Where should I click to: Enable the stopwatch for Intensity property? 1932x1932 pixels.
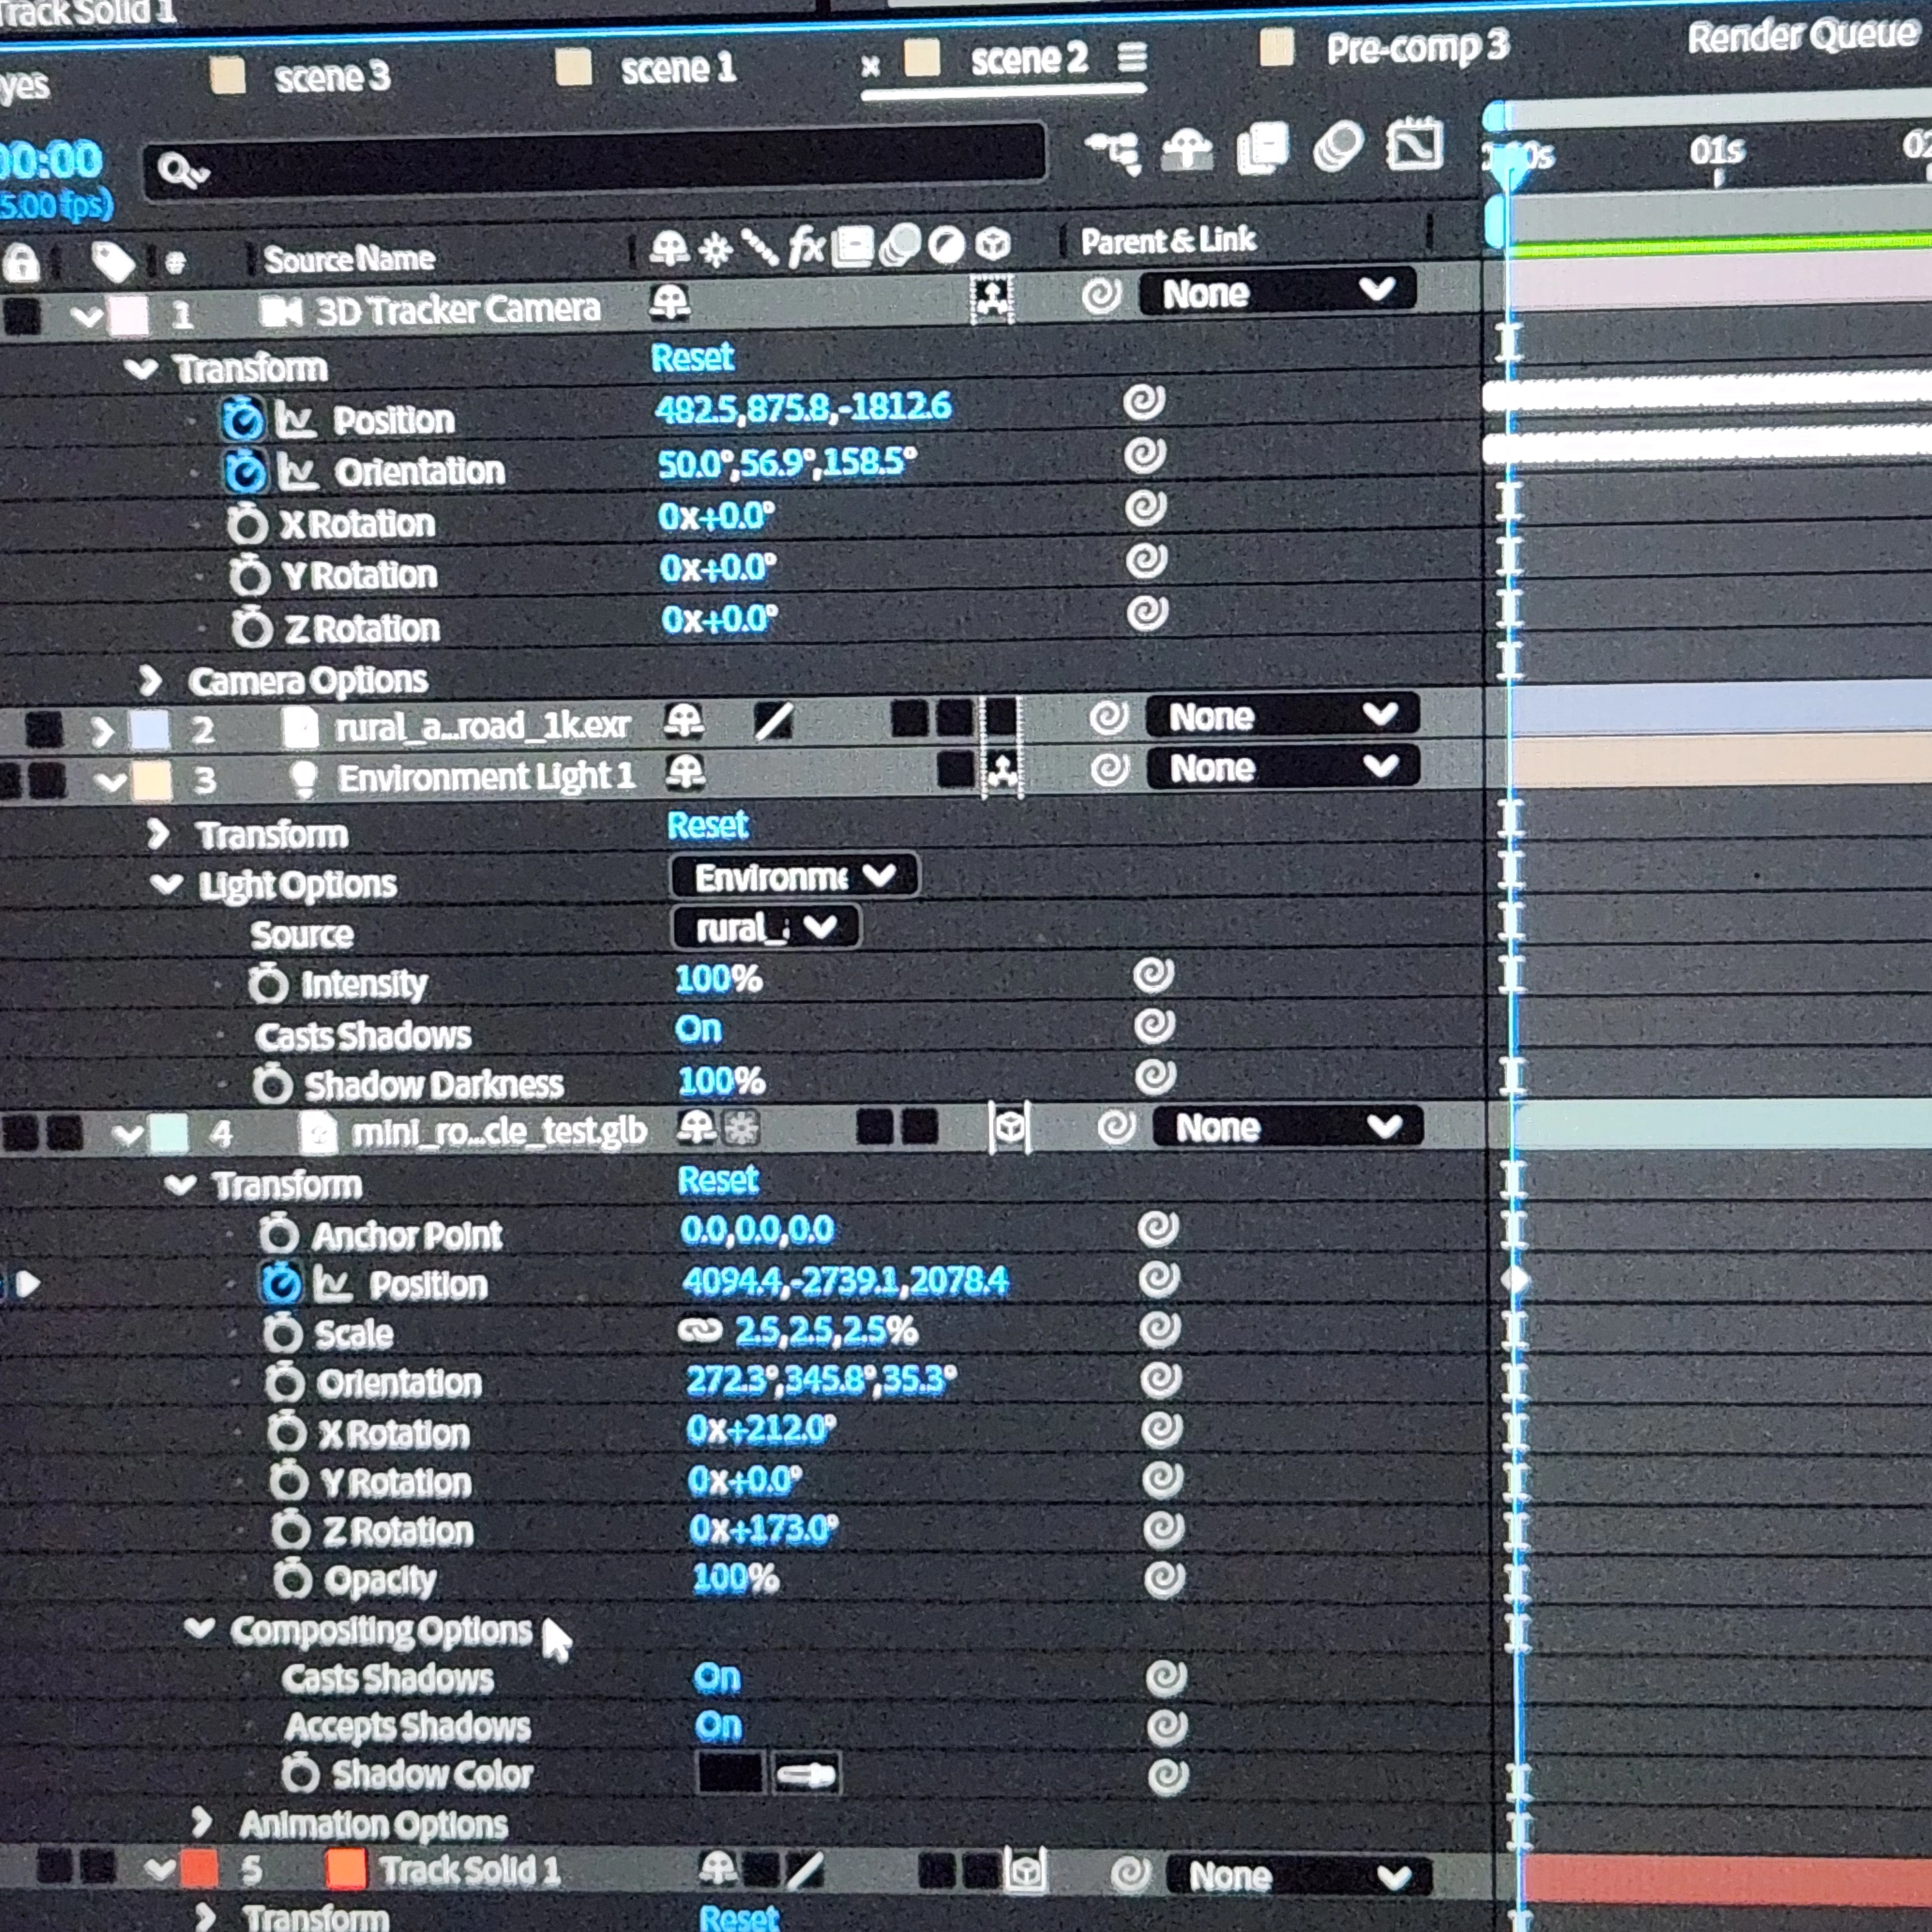268,984
